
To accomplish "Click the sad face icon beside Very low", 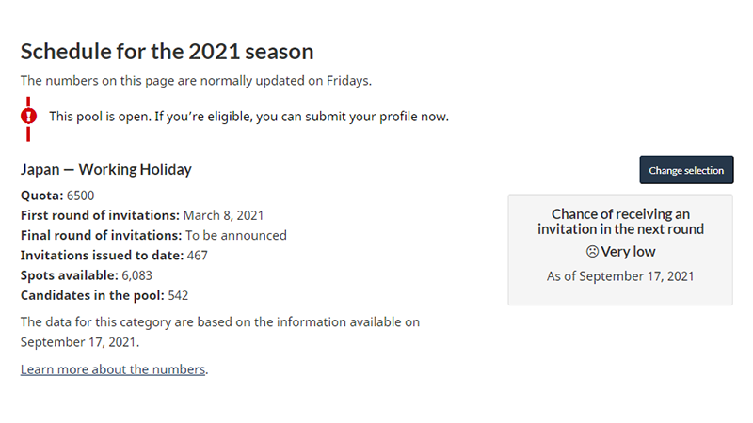I will coord(592,252).
